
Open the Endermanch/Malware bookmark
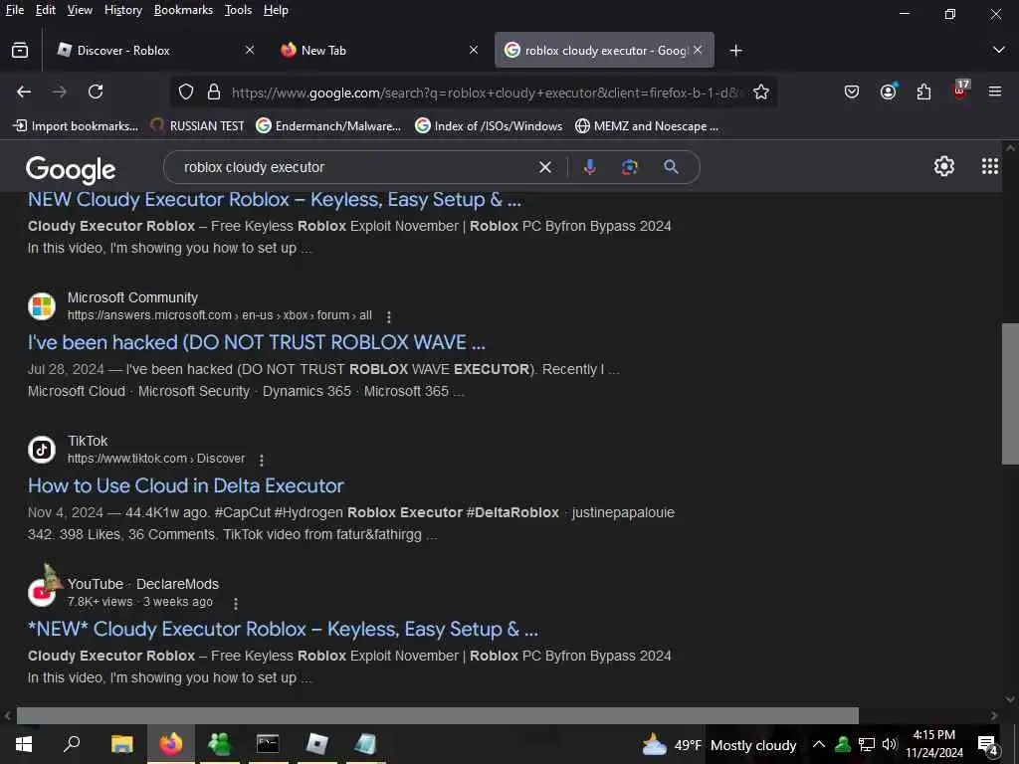pyautogui.click(x=328, y=126)
